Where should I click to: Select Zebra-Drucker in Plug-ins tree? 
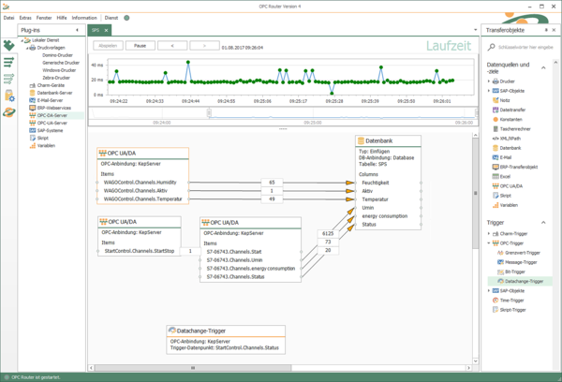56,78
